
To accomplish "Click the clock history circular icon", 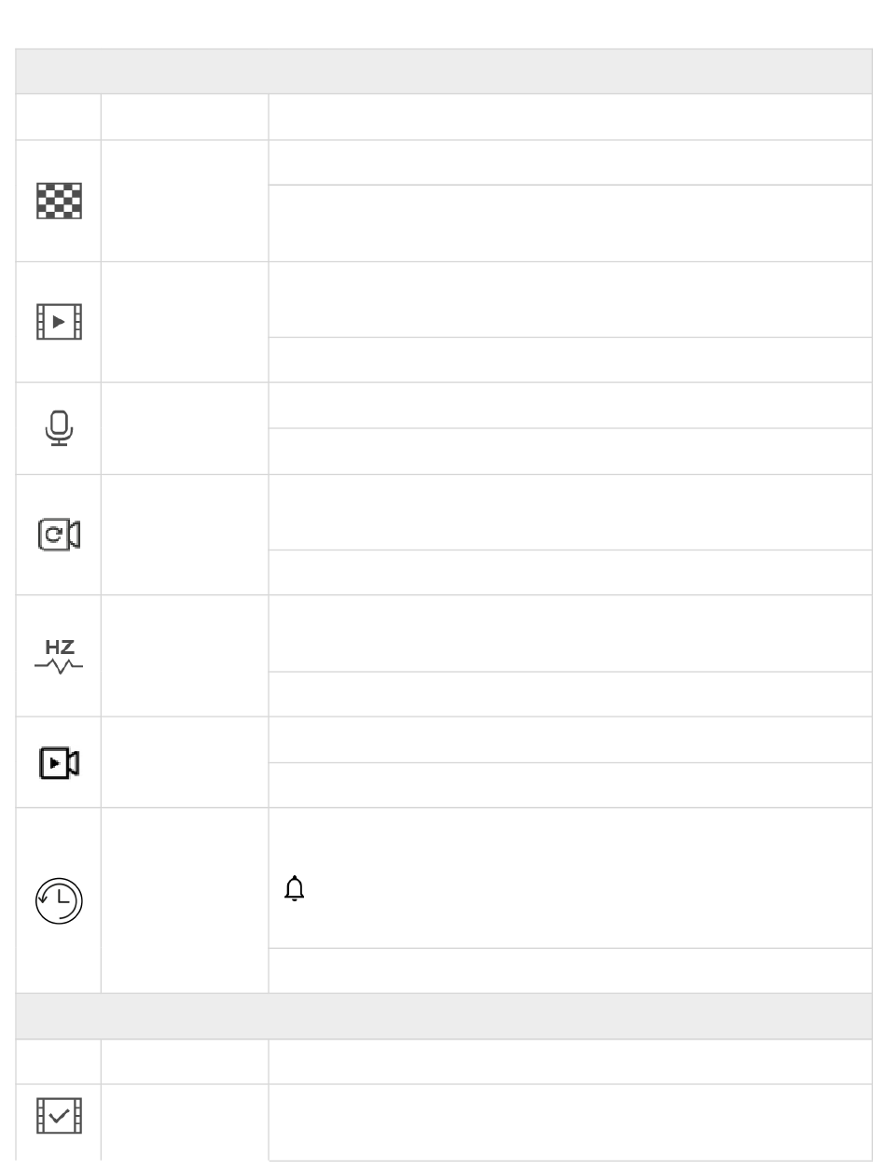I will [59, 900].
